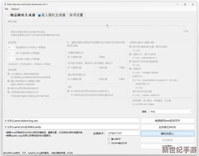Enable the 包括夜间BOSS checkbox
The height and width of the screenshot is (156, 199).
pyautogui.click(x=133, y=84)
